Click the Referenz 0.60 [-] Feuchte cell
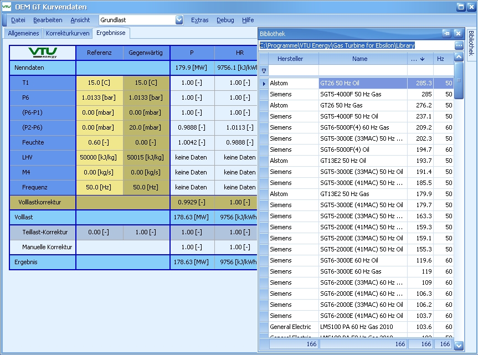478x355 pixels. (x=99, y=143)
